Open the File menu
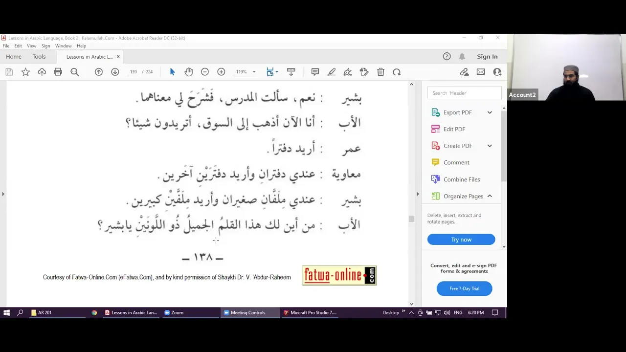Screen dimensions: 626x352 [6, 46]
